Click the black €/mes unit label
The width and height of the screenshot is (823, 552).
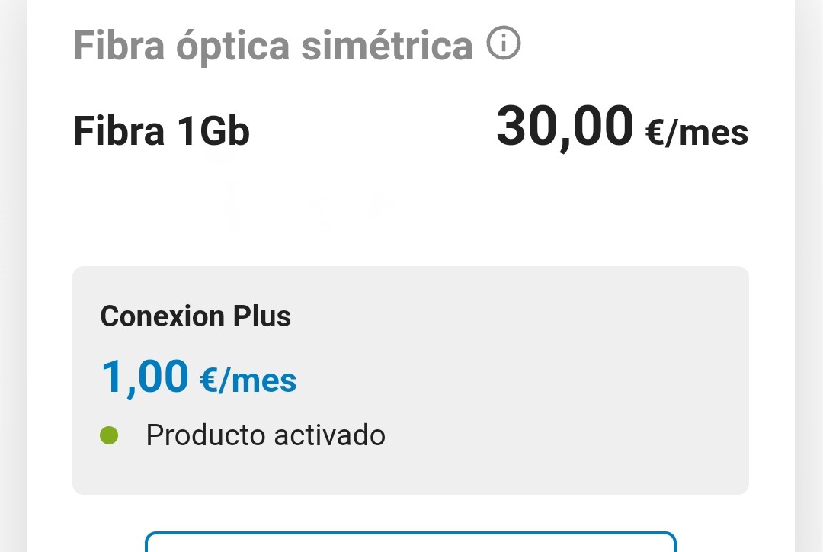(x=697, y=133)
